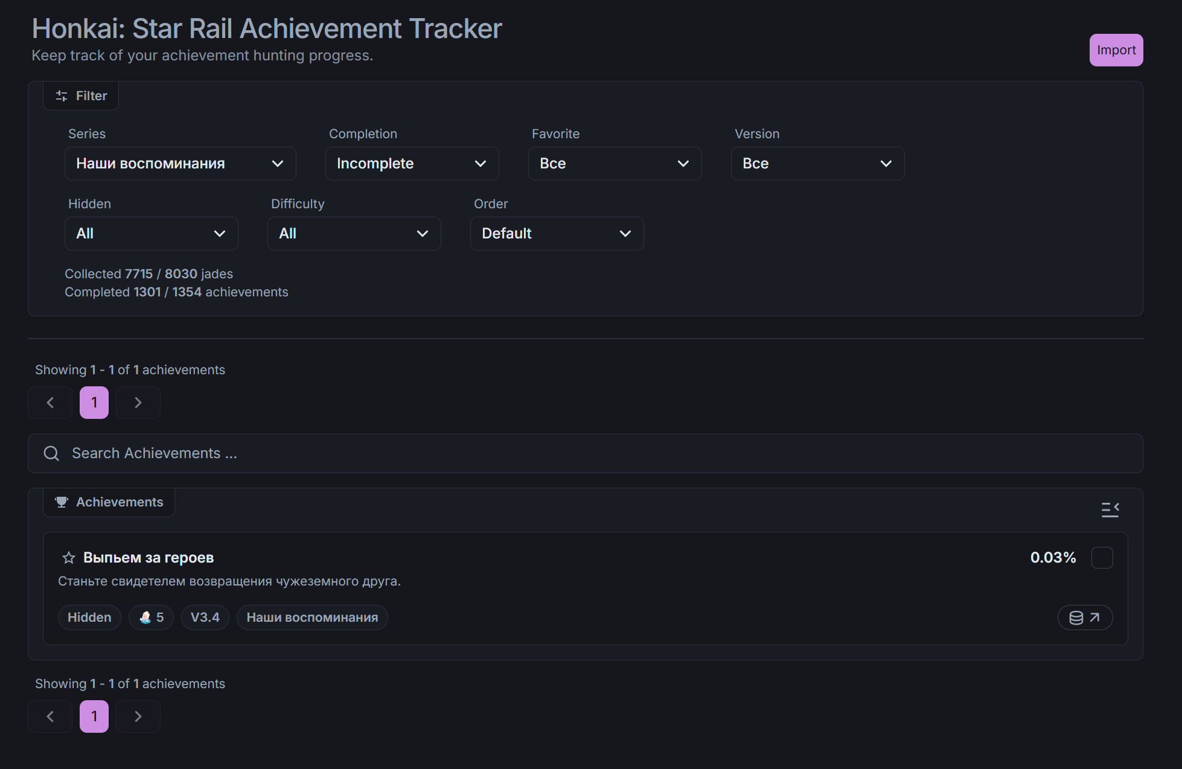Click the collapse list icon in Achievements panel
The width and height of the screenshot is (1182, 769).
point(1110,510)
